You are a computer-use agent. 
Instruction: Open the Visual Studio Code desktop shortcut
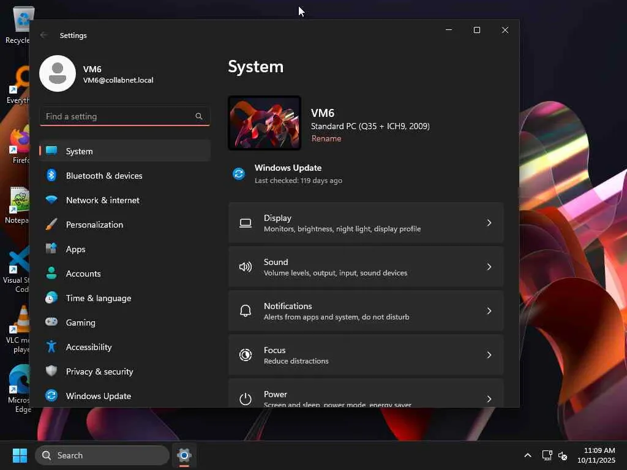tap(17, 269)
